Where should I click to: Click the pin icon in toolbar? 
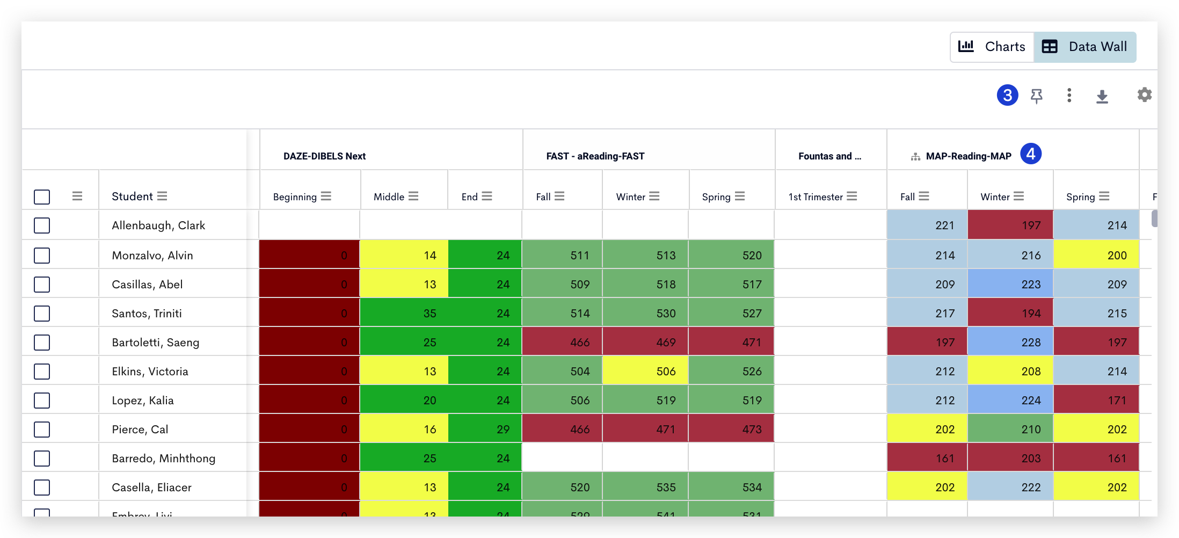[1037, 96]
